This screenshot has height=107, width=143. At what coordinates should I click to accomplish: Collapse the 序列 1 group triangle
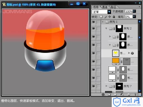103,22
